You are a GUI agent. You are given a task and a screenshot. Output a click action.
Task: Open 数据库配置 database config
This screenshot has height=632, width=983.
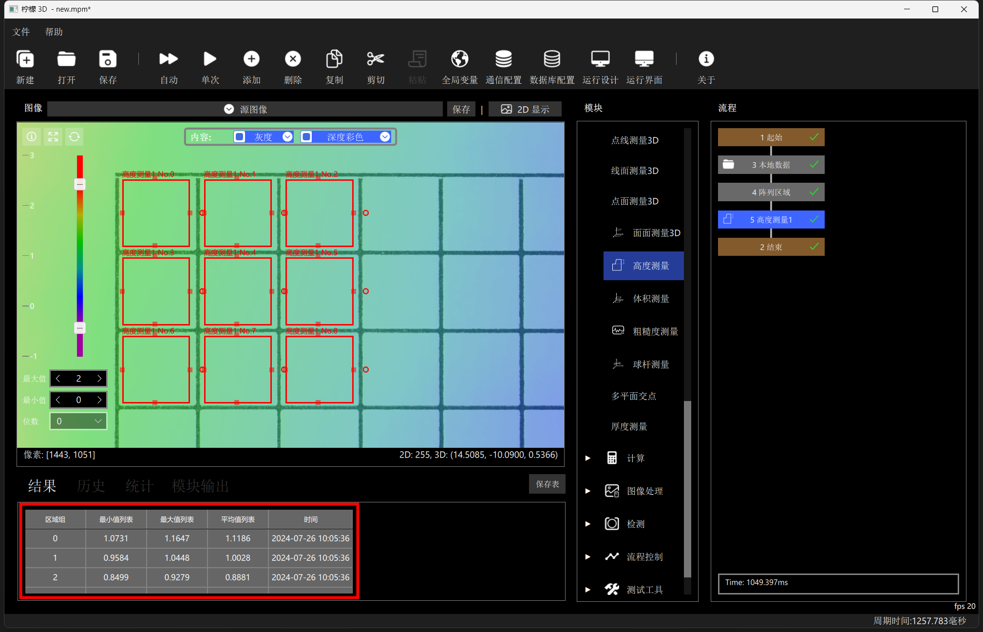pos(552,59)
